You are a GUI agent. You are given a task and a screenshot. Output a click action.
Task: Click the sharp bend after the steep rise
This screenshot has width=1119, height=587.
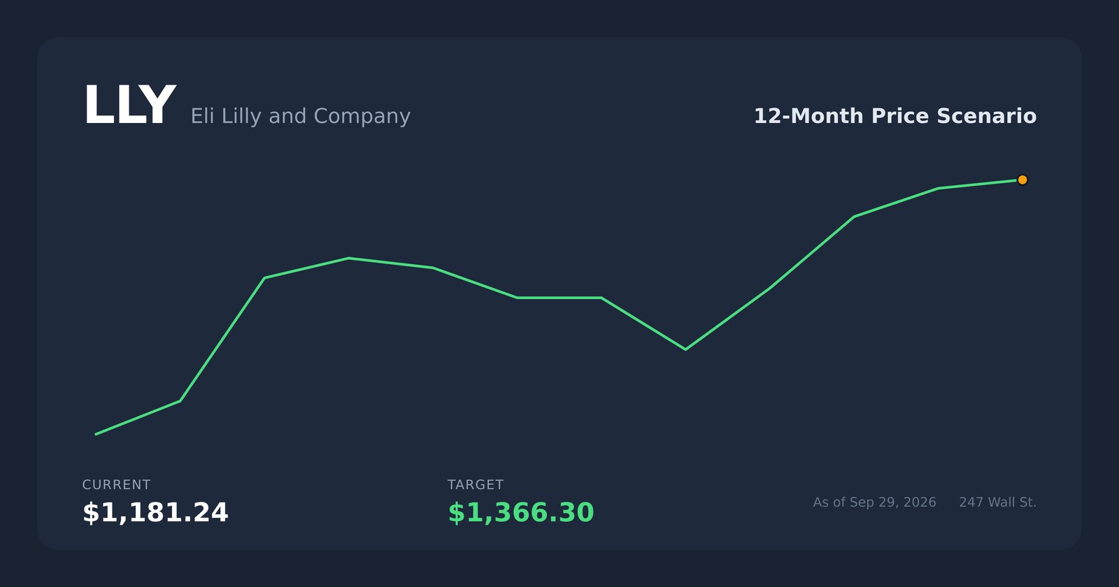pos(265,278)
